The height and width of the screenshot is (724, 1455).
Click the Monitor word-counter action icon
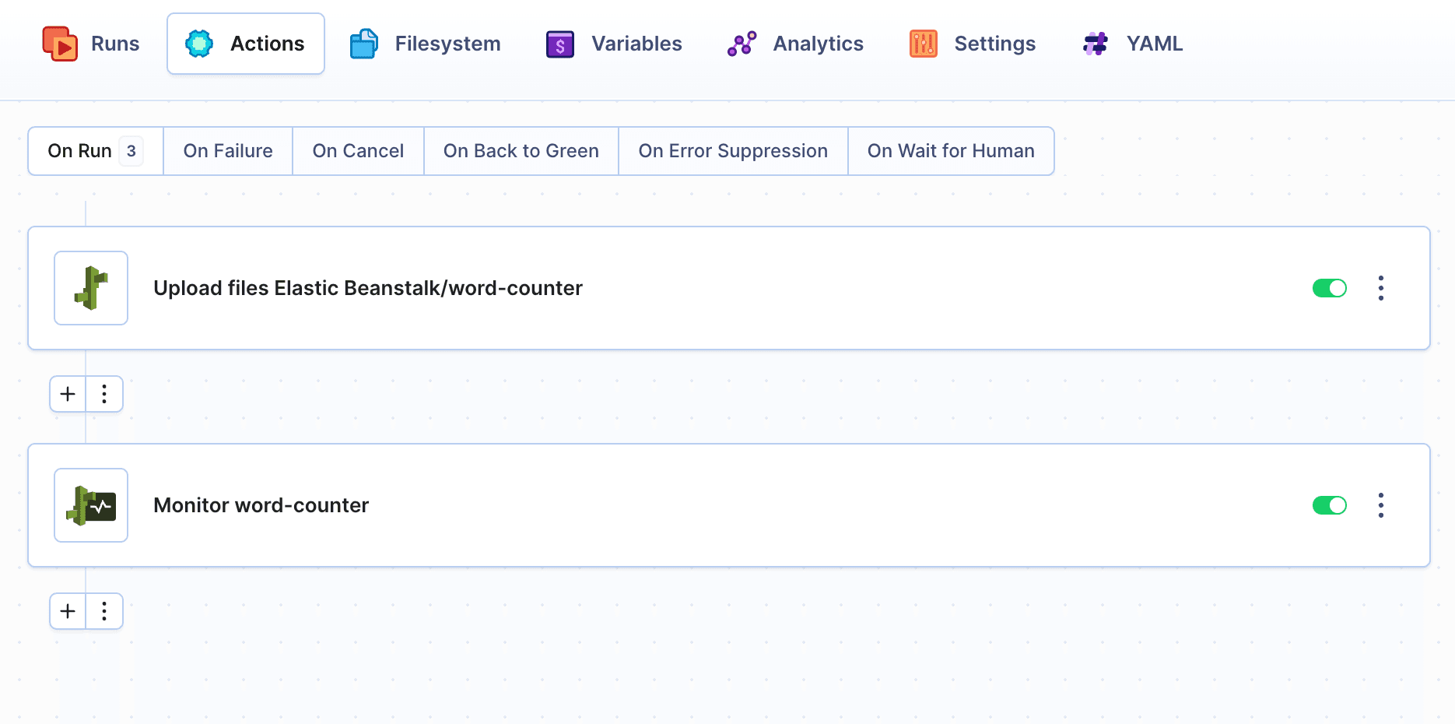[91, 505]
